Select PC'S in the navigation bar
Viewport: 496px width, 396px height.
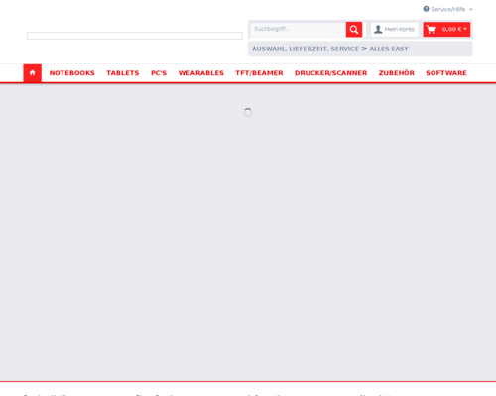(159, 73)
